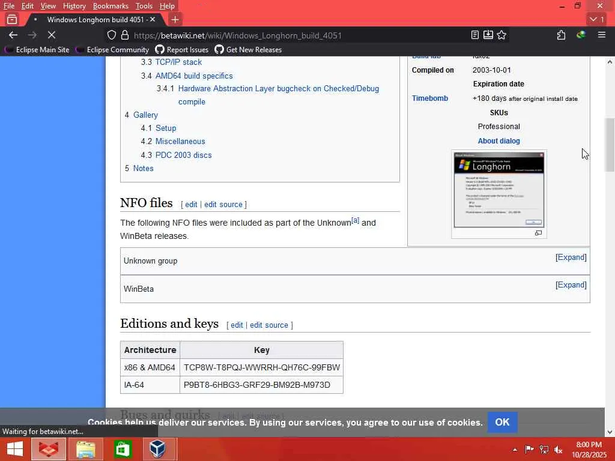The width and height of the screenshot is (615, 461).
Task: Click the page vertical scrollbar thumb
Action: (x=610, y=145)
